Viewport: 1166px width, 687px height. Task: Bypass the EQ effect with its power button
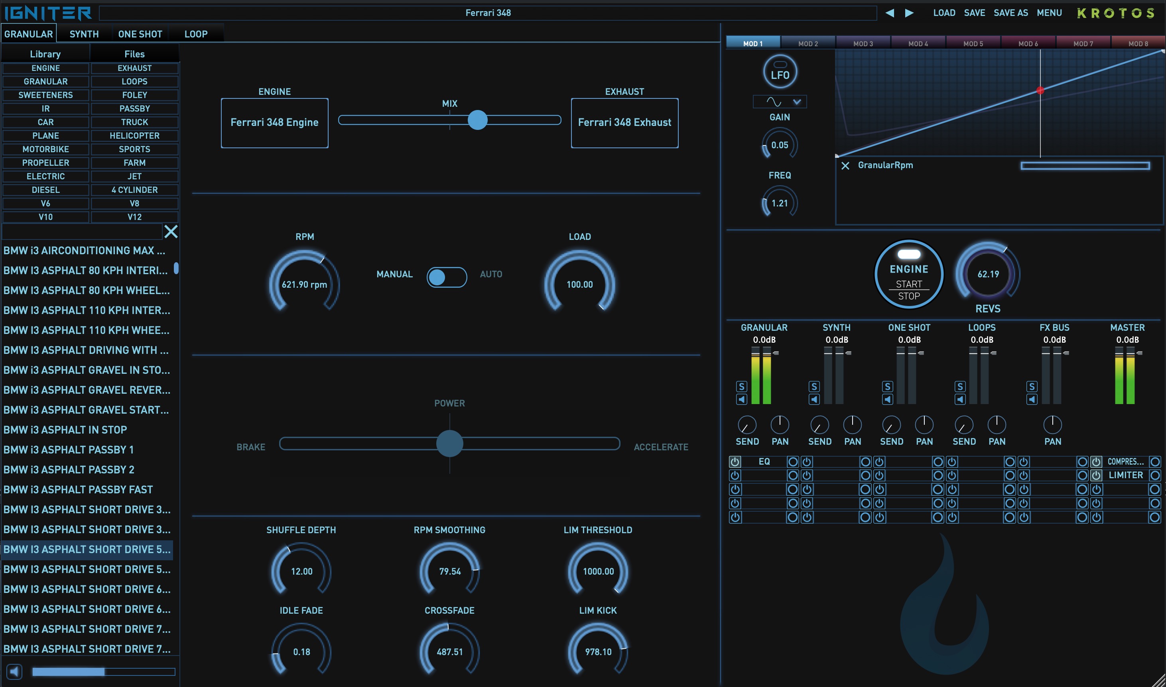pyautogui.click(x=735, y=461)
